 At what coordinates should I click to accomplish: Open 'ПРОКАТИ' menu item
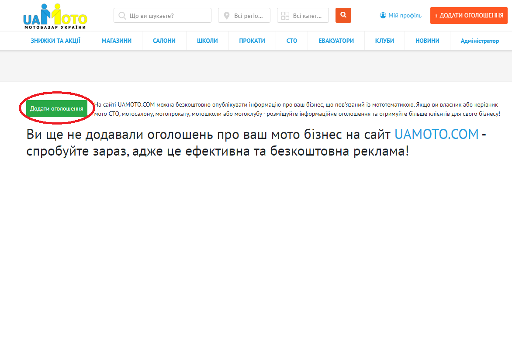tap(252, 41)
